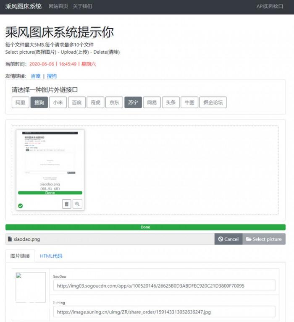
Task: Click the green upload success check icon
Action: [20, 206]
